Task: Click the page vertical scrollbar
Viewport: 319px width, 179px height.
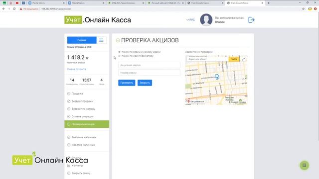Action: click(318, 77)
